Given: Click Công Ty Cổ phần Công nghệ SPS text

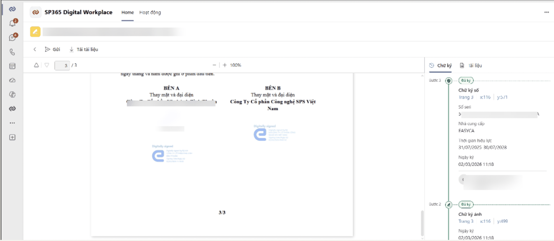Looking at the screenshot, I should [x=273, y=105].
